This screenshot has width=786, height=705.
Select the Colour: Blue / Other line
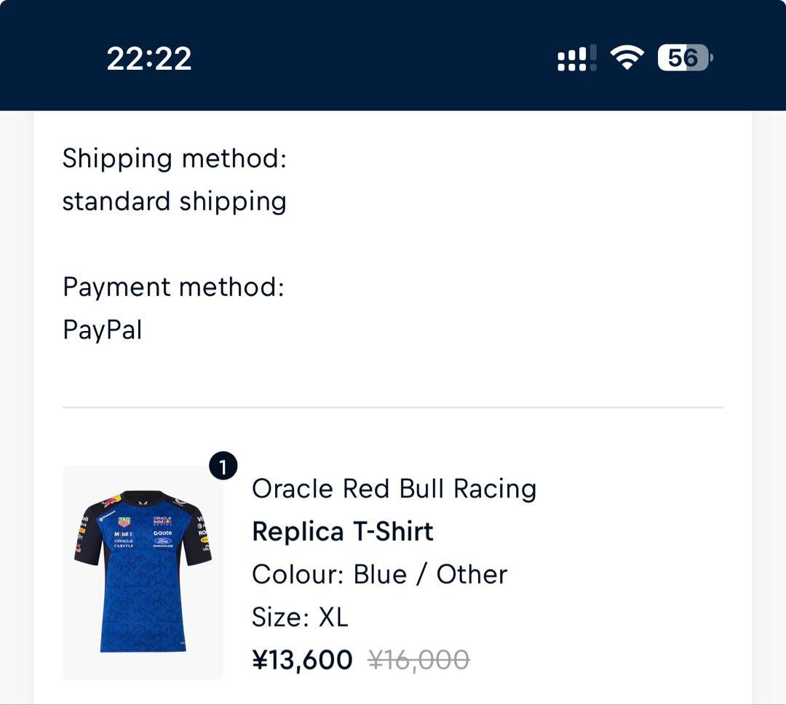point(379,575)
